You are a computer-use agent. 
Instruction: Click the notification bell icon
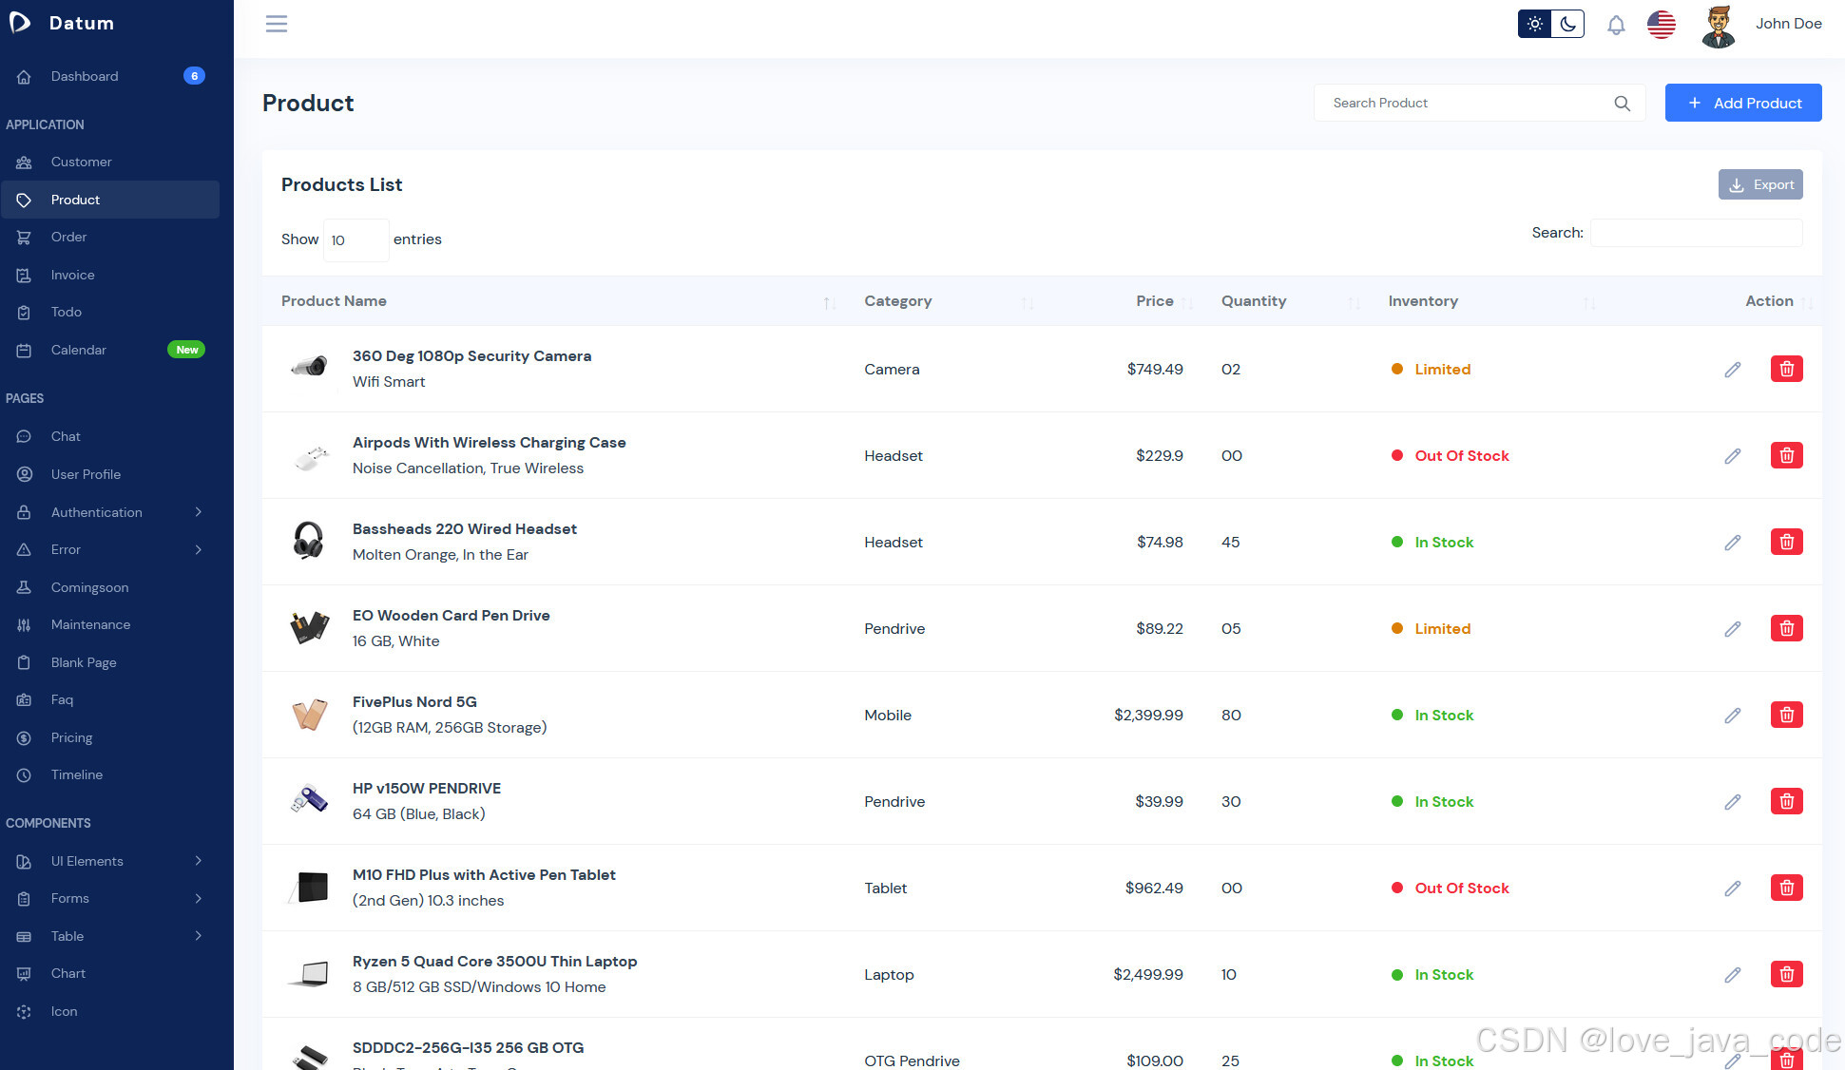1616,25
